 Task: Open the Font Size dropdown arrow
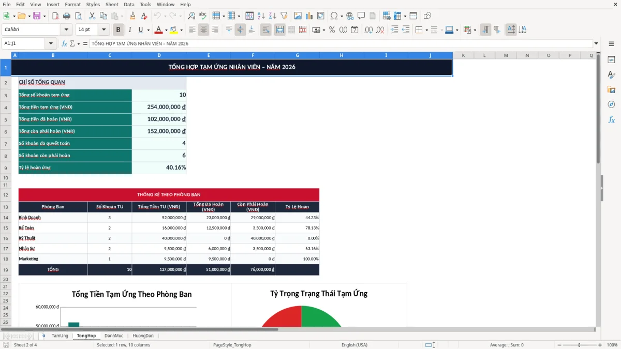pyautogui.click(x=104, y=30)
